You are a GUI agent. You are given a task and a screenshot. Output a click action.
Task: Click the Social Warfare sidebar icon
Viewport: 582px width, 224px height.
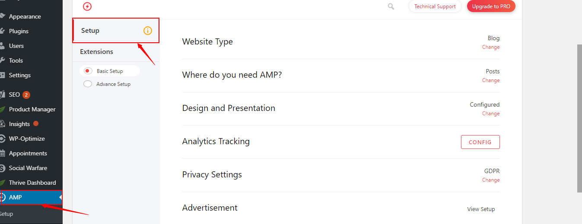(3, 168)
